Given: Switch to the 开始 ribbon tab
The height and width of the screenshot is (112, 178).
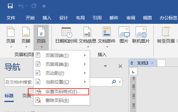Looking at the screenshot, I should tap(30, 18).
